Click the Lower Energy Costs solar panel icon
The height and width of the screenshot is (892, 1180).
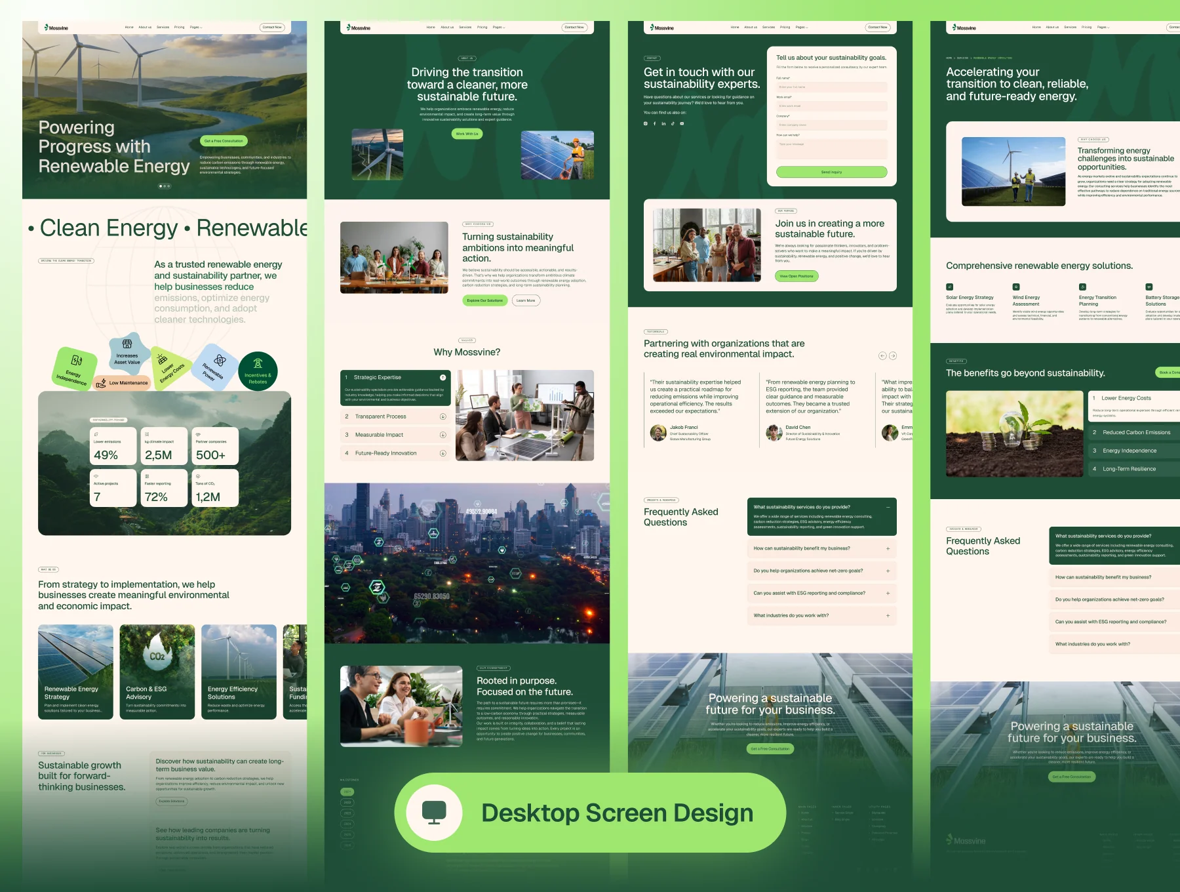point(162,359)
